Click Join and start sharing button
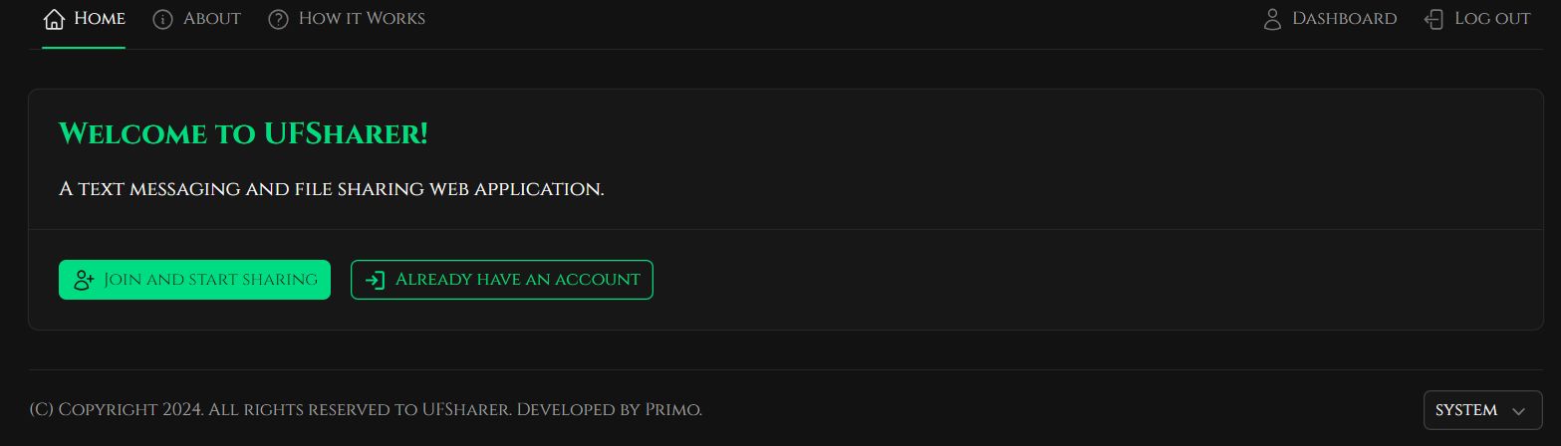Screen dimensions: 1561x446 coord(194,280)
